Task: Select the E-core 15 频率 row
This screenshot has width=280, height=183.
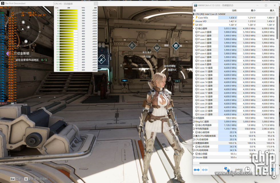Action: [x=234, y=86]
